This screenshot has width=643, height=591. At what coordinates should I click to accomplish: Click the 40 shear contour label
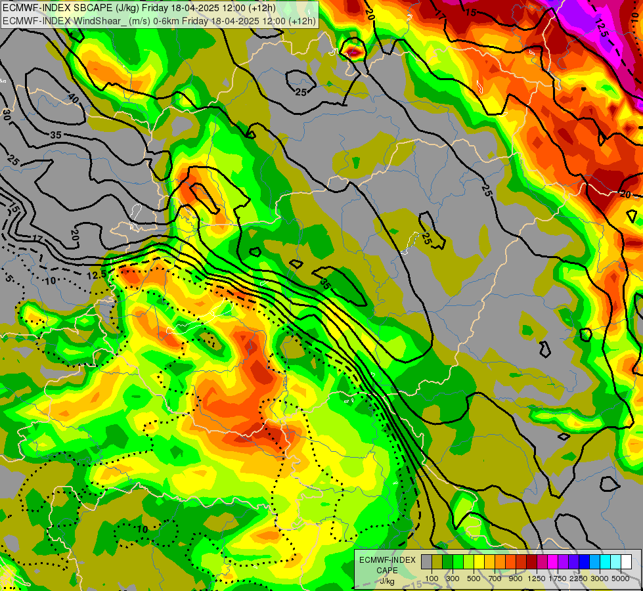pyautogui.click(x=74, y=98)
